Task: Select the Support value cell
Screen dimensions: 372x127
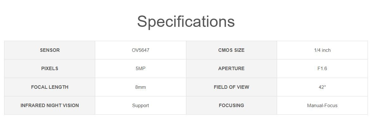Action: tap(140, 106)
